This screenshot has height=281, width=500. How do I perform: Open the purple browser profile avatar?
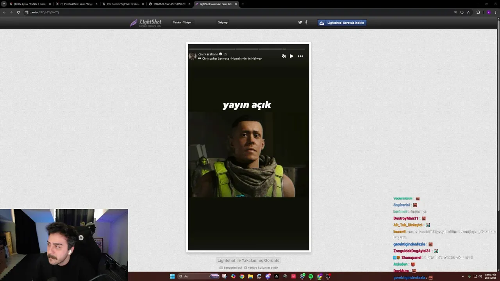[488, 12]
